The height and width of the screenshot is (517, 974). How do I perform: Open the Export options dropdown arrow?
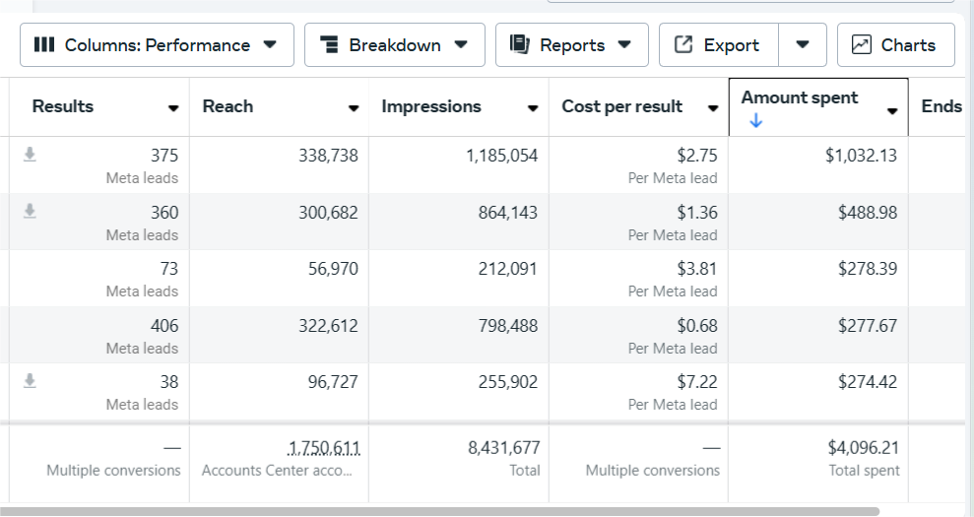pos(804,45)
